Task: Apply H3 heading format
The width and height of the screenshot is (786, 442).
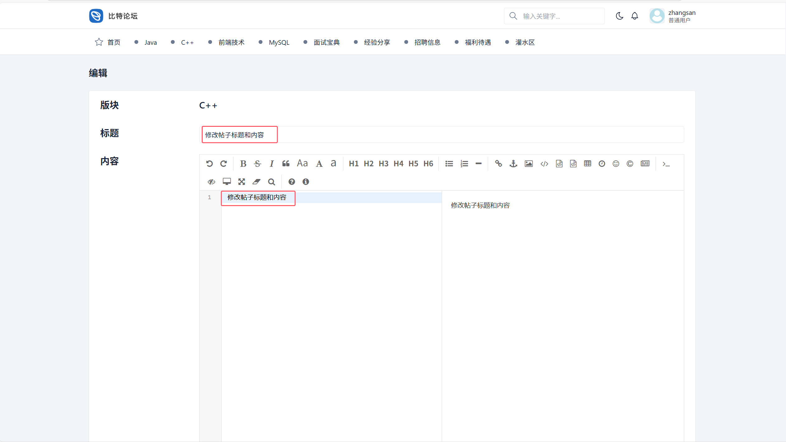Action: (384, 164)
